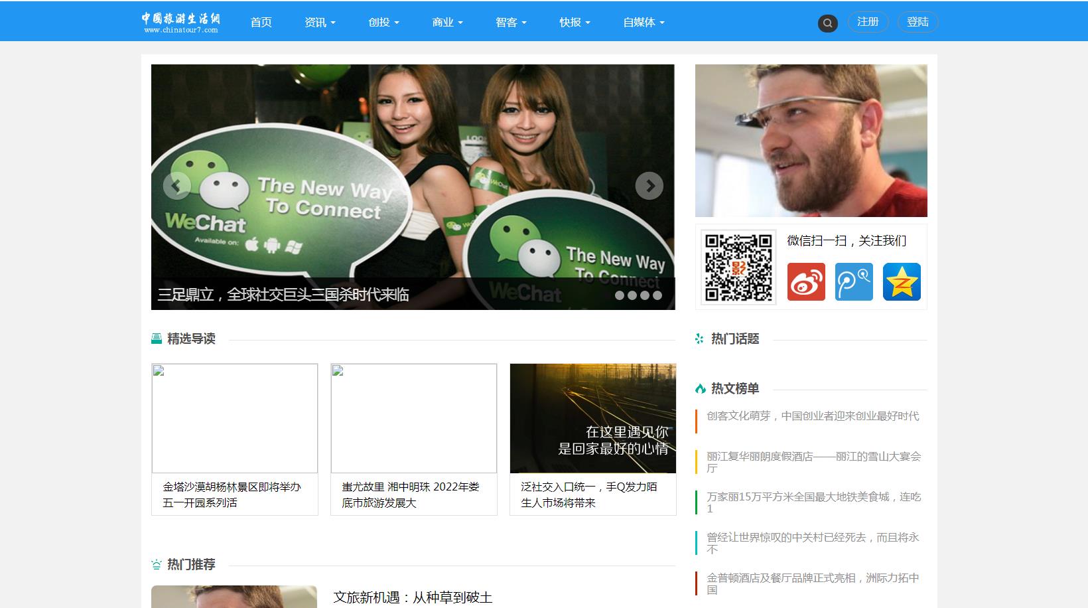Viewport: 1088px width, 608px height.
Task: Expand the 自媒体 dropdown menu
Action: (644, 23)
